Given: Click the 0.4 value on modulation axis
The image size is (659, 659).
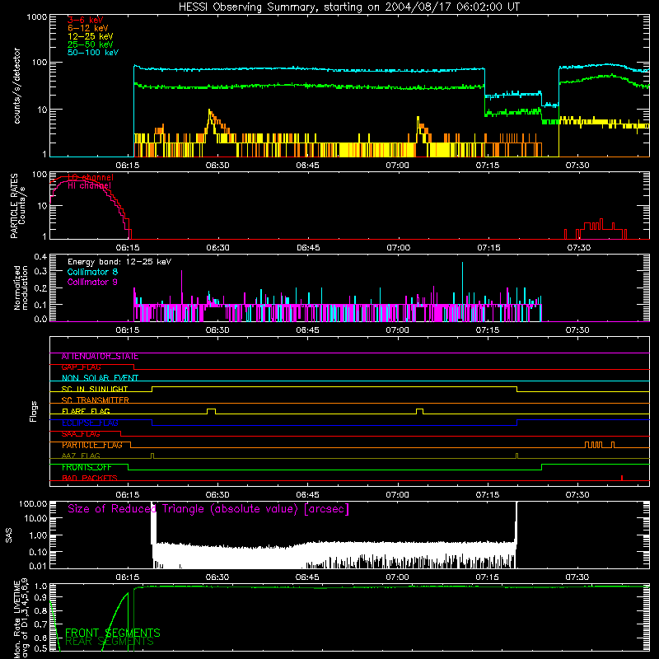Looking at the screenshot, I should 40,257.
